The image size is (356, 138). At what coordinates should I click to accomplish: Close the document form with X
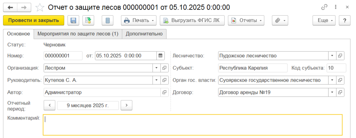347,7
